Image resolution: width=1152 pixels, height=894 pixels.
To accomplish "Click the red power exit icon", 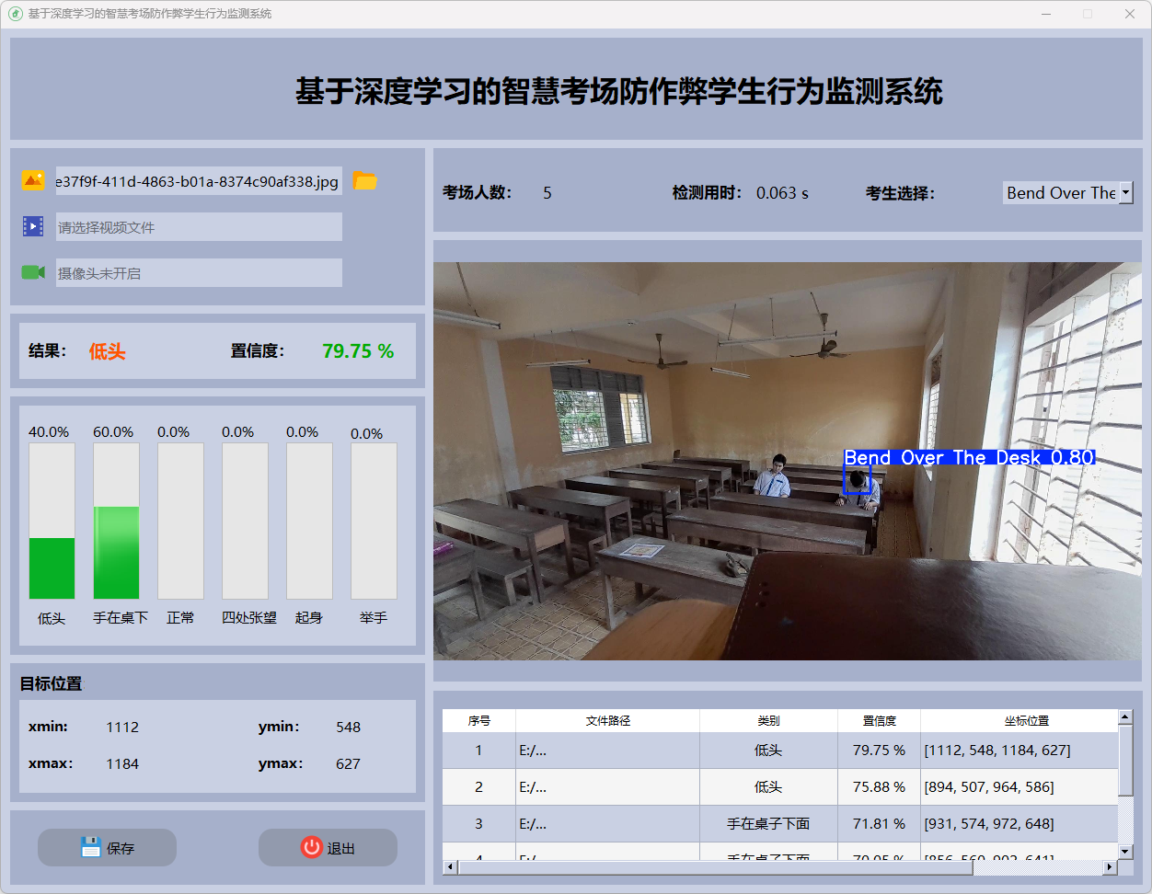I will tap(312, 847).
